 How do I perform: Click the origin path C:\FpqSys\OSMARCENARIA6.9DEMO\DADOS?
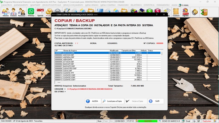[x=90, y=89]
